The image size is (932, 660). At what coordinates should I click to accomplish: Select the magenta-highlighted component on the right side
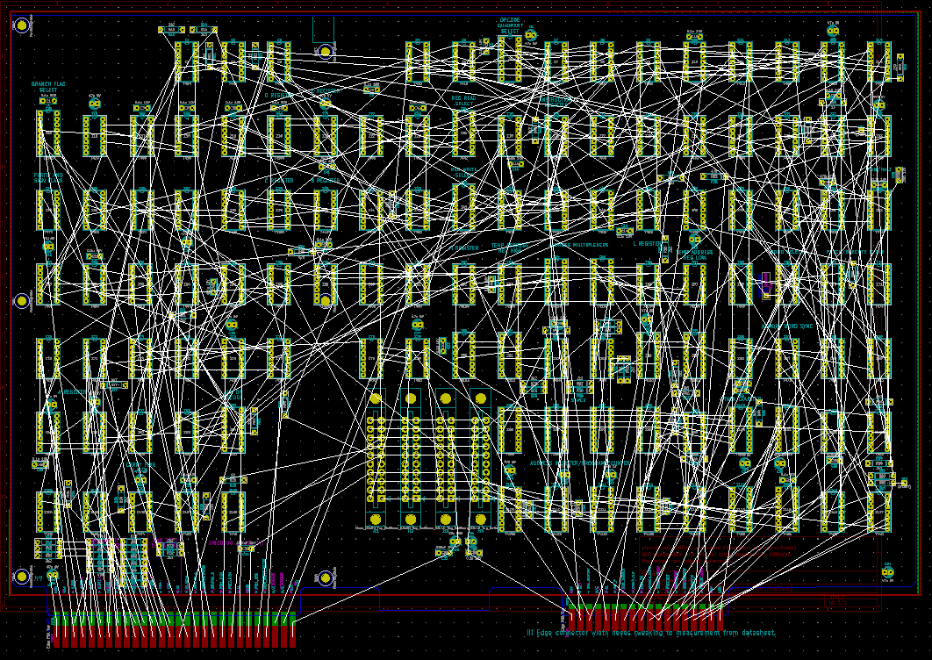[765, 283]
